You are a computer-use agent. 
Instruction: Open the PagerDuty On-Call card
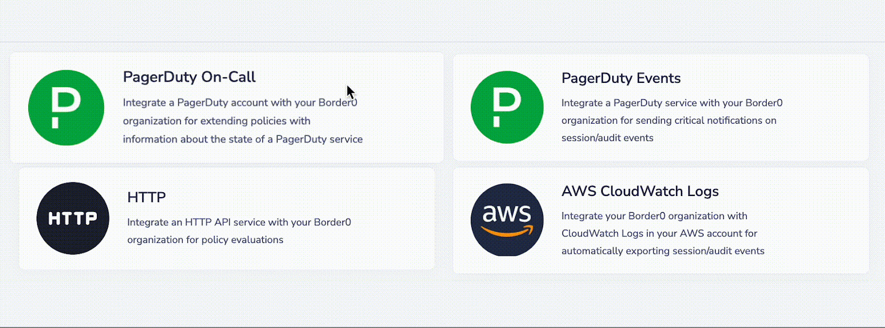[227, 108]
